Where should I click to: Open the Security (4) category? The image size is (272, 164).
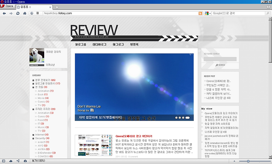pos(42,138)
